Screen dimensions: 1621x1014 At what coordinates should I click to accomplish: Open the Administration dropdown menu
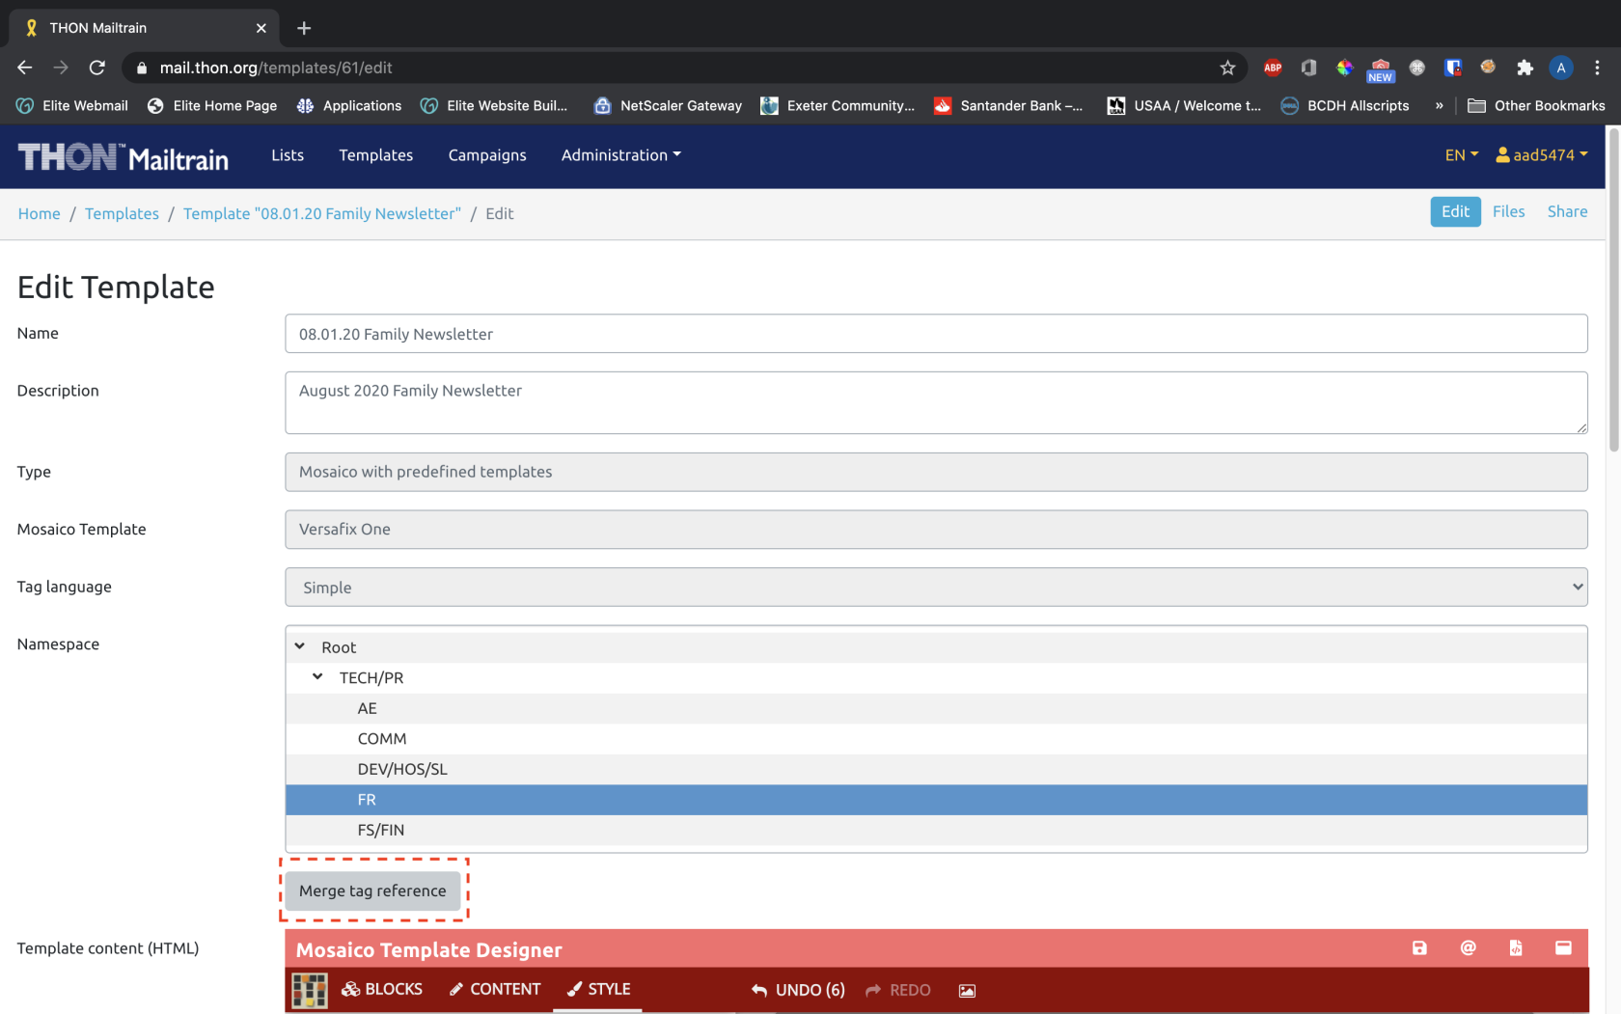point(620,155)
